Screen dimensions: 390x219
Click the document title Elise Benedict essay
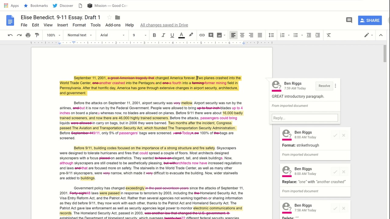61,17
